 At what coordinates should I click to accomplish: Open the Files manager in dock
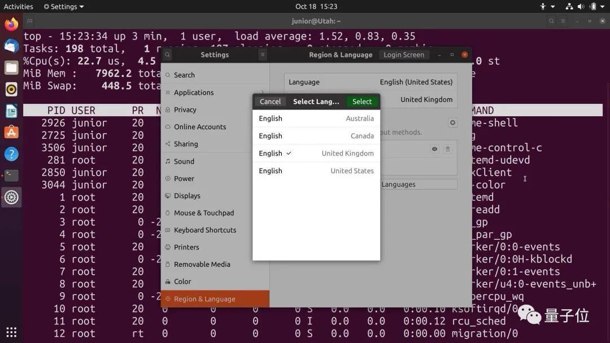click(11, 68)
